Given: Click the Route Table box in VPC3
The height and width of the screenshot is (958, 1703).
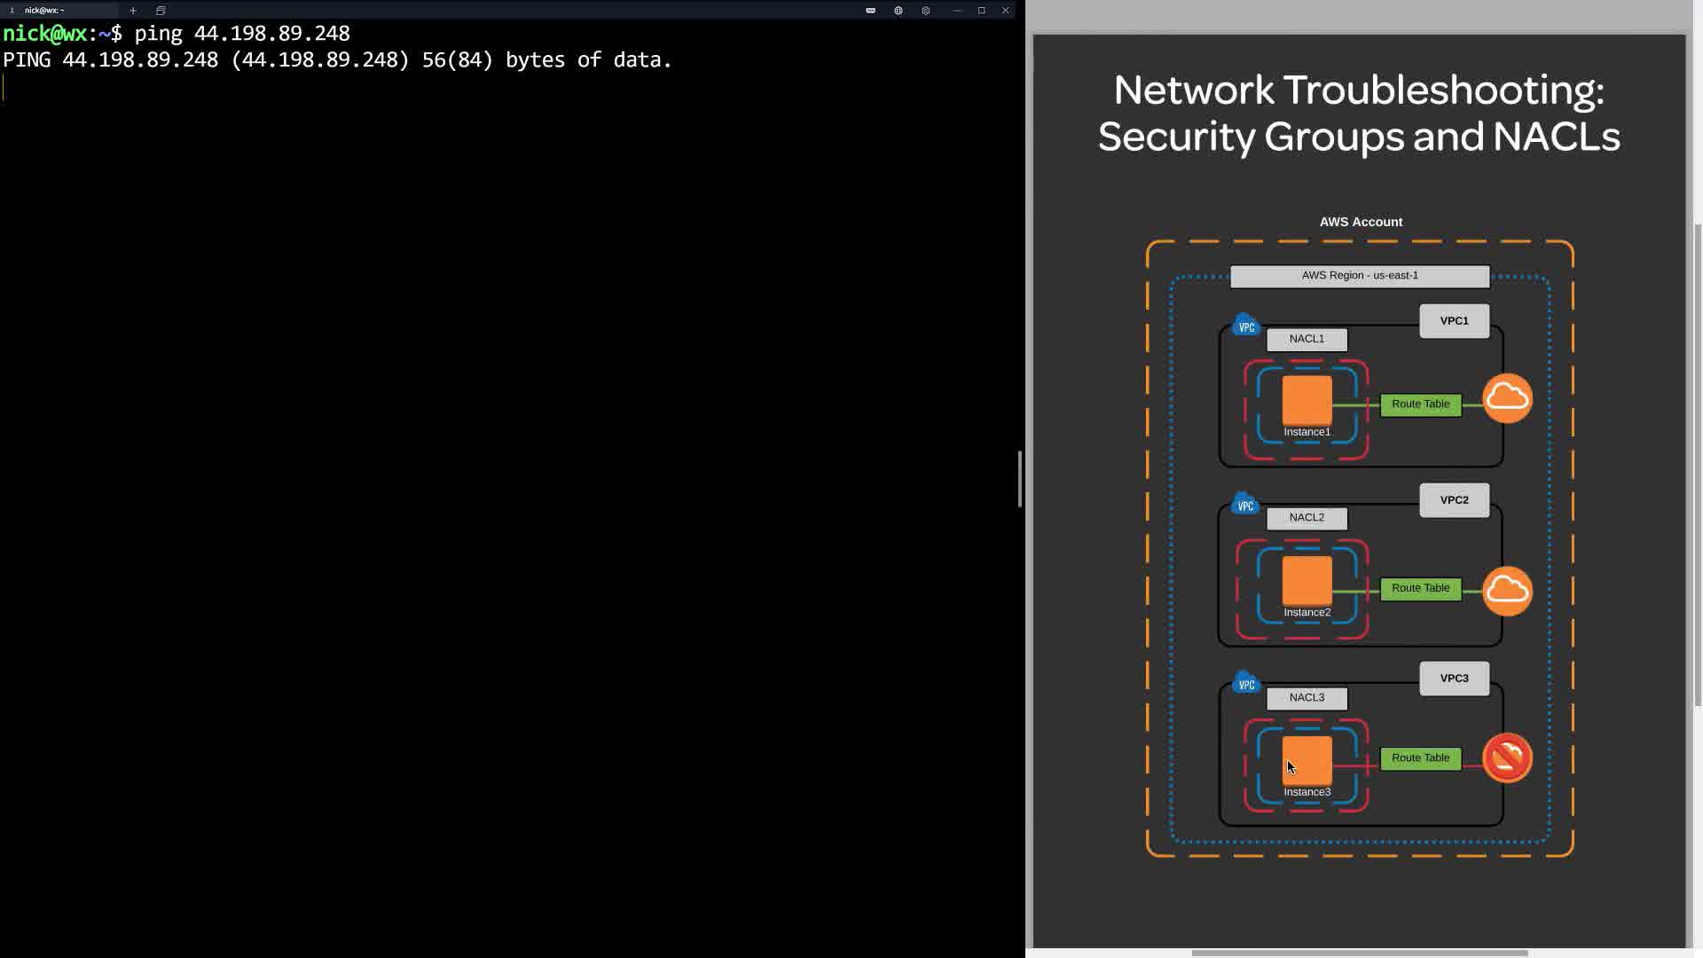Looking at the screenshot, I should coord(1420,758).
